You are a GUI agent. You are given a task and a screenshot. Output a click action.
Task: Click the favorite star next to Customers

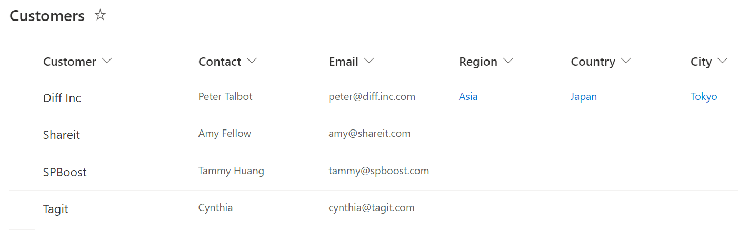[x=100, y=15]
